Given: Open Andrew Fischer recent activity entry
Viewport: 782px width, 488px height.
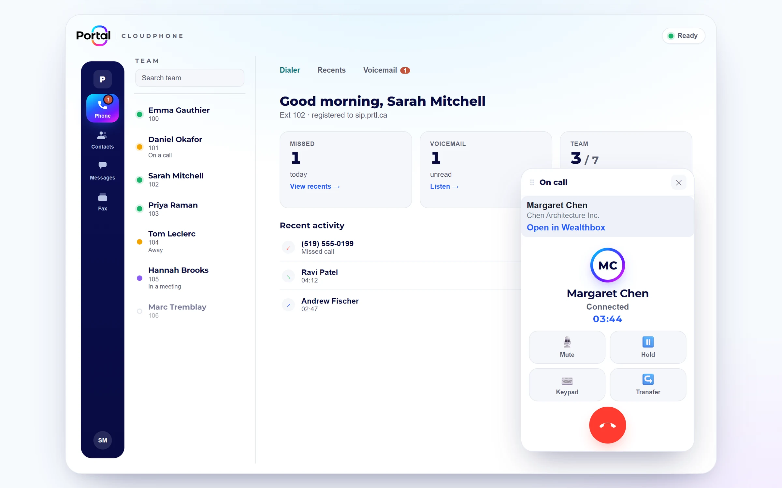Looking at the screenshot, I should click(x=400, y=305).
